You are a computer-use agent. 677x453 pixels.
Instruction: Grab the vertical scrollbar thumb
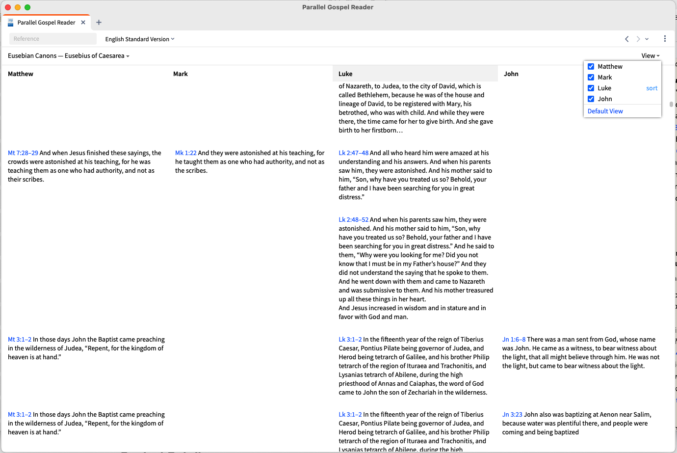(x=671, y=104)
